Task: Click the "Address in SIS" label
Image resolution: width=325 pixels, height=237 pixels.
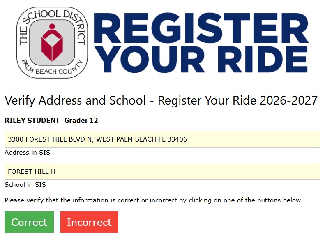Action: pyautogui.click(x=28, y=153)
